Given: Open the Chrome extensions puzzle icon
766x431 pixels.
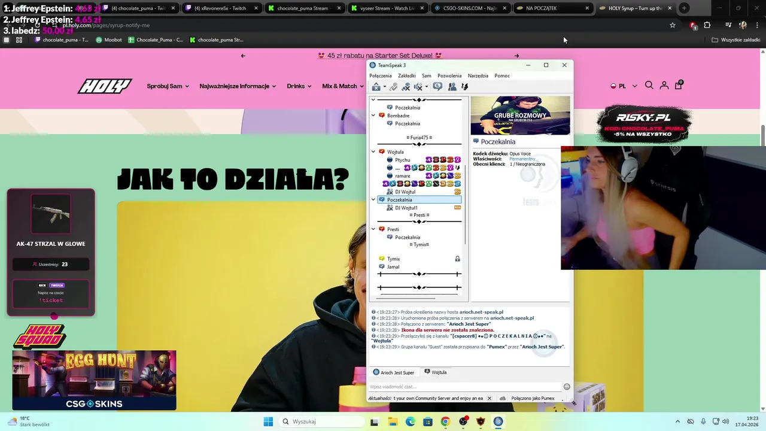Looking at the screenshot, I should (x=707, y=25).
